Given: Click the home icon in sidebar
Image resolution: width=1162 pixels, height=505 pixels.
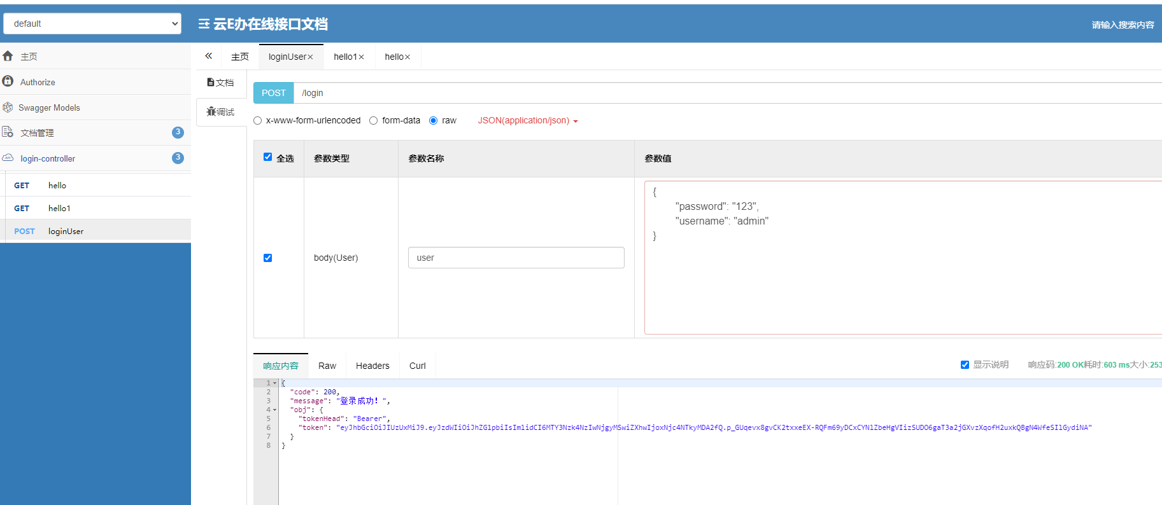Looking at the screenshot, I should 8,56.
